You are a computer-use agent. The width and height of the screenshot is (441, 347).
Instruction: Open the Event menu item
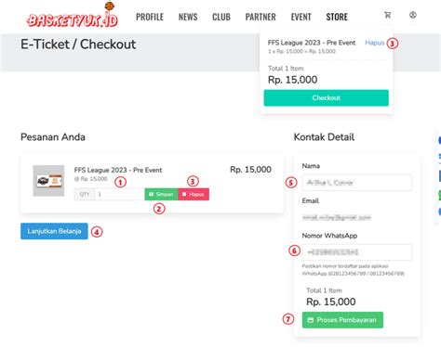point(301,17)
